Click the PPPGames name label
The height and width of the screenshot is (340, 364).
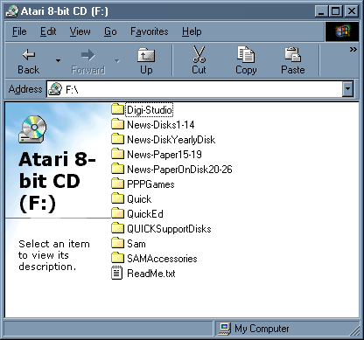coord(150,184)
